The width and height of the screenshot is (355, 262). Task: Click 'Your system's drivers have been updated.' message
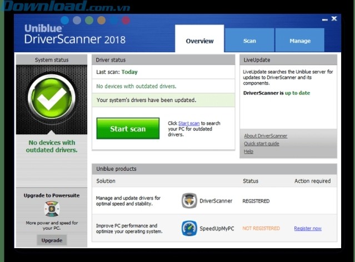click(x=146, y=100)
